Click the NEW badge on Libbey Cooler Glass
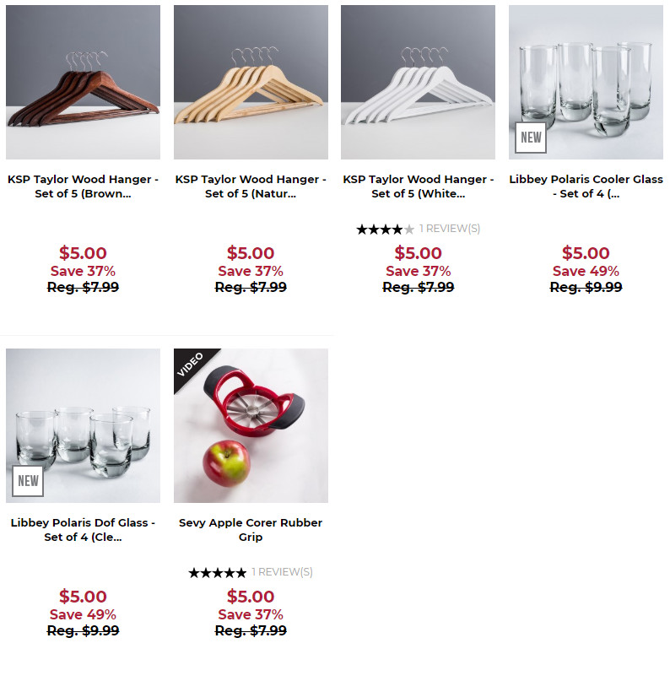 point(531,138)
